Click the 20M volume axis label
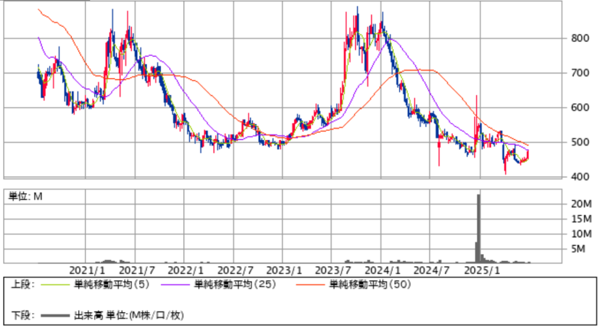 pyautogui.click(x=581, y=204)
